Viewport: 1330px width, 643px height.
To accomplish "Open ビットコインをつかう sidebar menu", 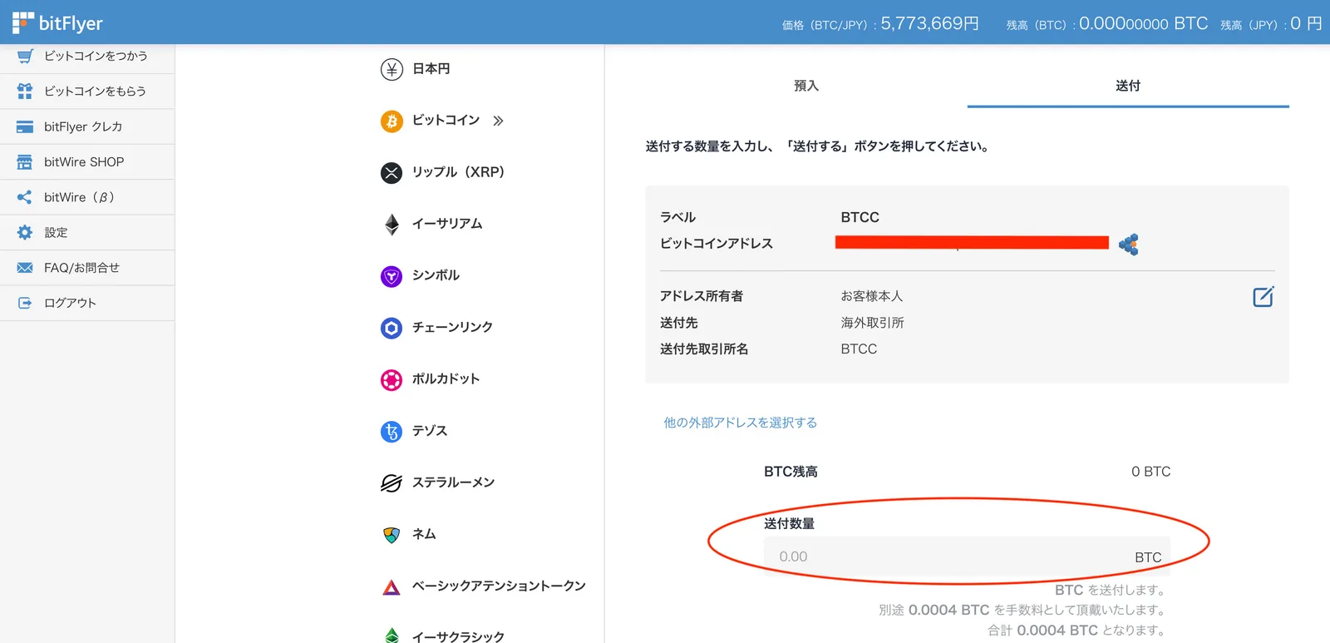I will tap(87, 56).
